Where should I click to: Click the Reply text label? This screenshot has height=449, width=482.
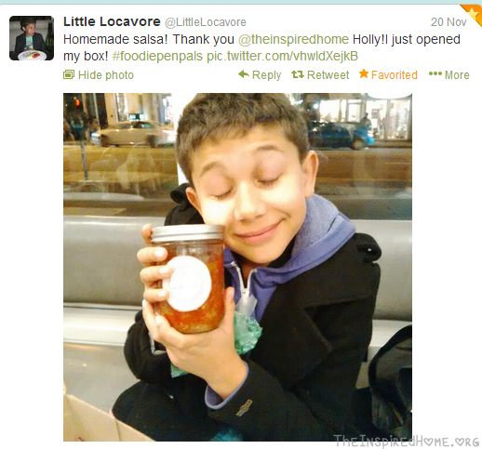266,75
